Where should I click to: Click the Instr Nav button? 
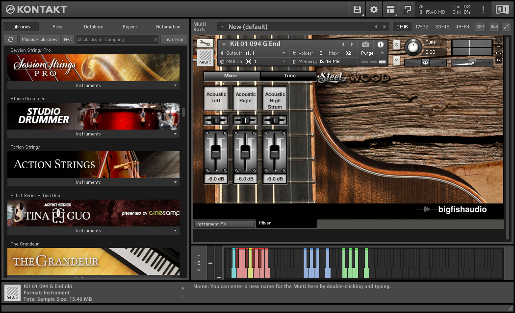174,40
